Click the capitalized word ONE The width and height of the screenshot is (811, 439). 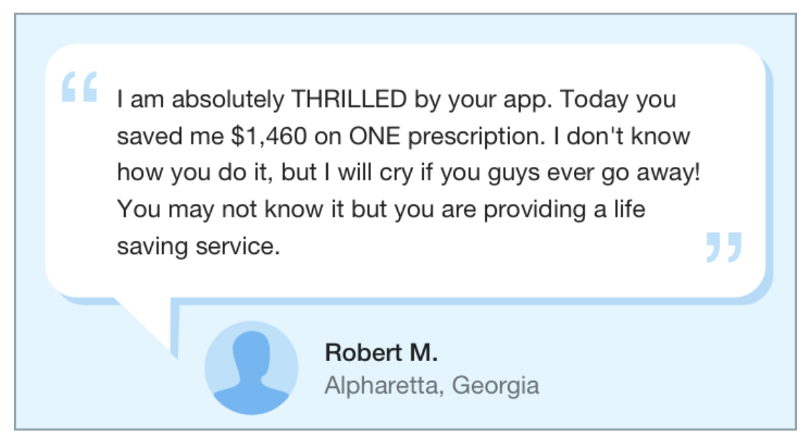[375, 137]
